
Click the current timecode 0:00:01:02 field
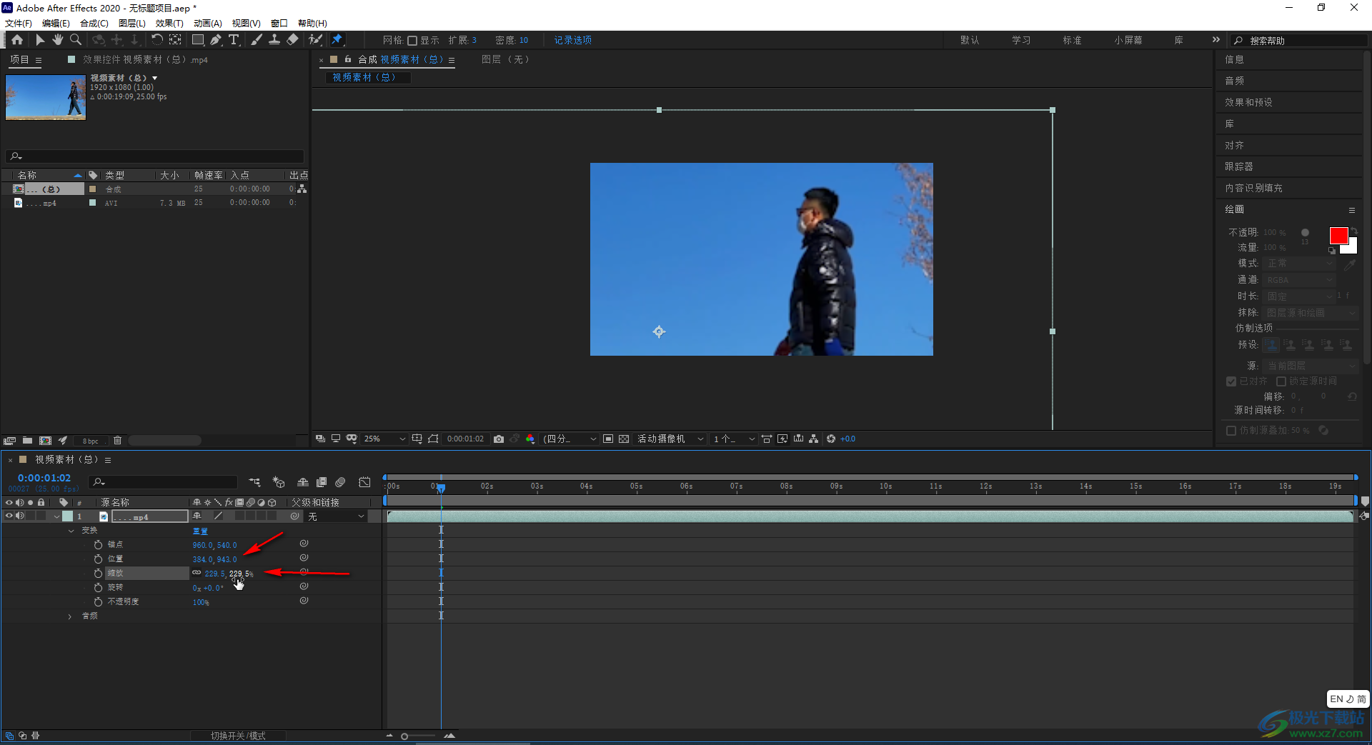44,478
